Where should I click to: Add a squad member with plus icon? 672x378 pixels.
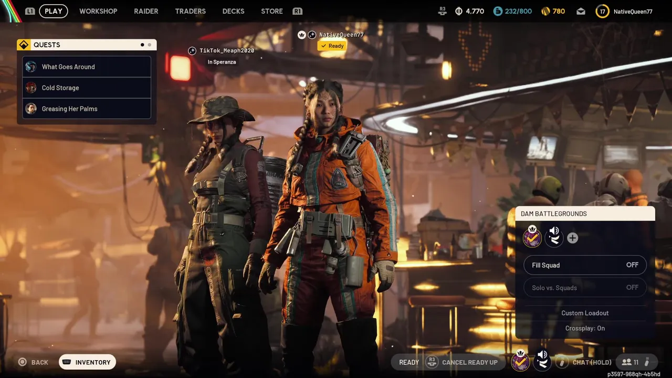[x=573, y=238]
